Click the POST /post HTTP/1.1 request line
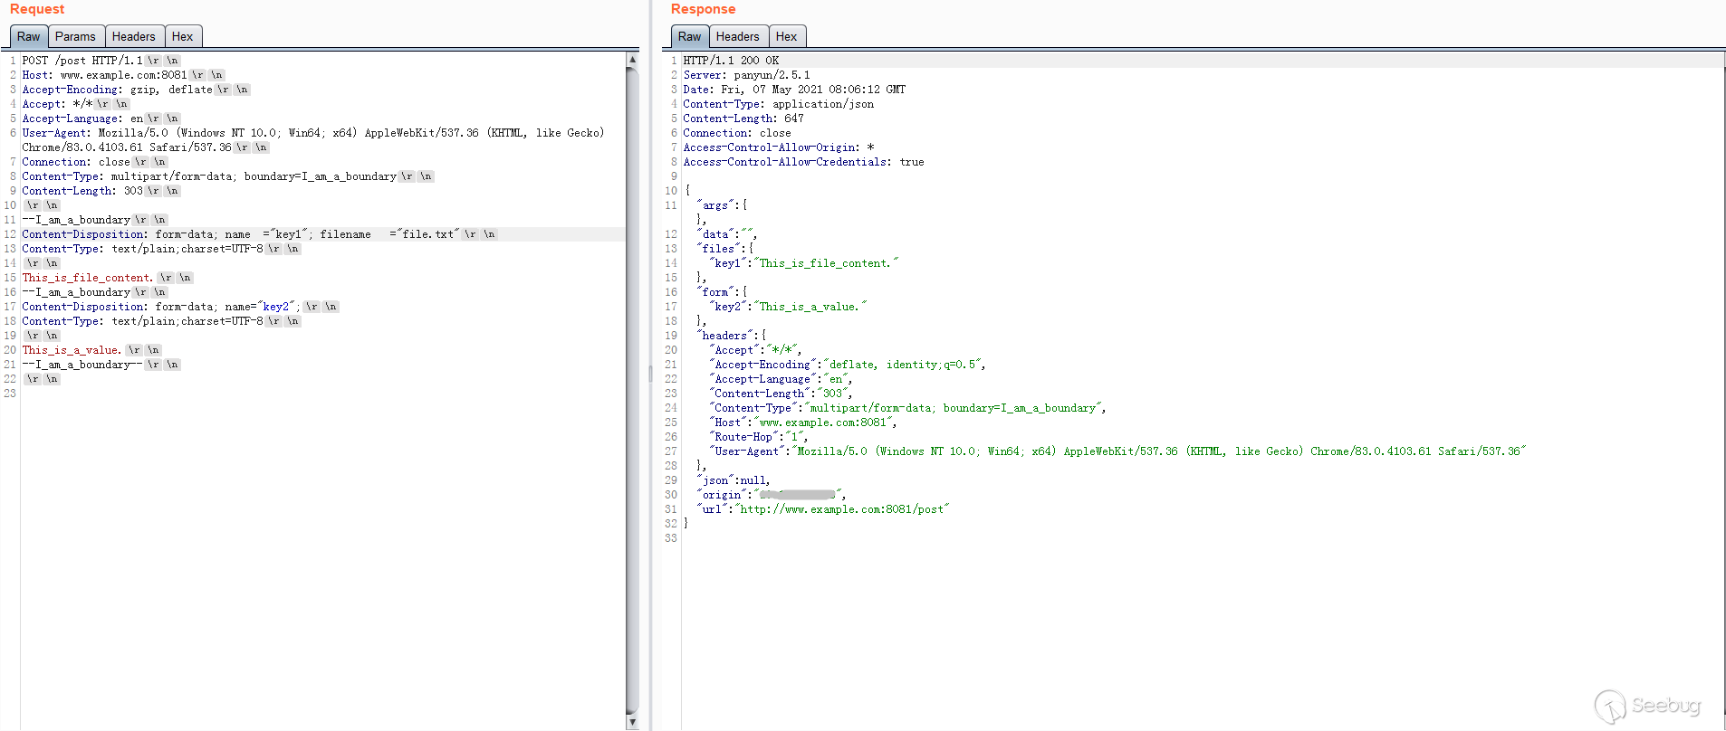The width and height of the screenshot is (1726, 731). (82, 61)
